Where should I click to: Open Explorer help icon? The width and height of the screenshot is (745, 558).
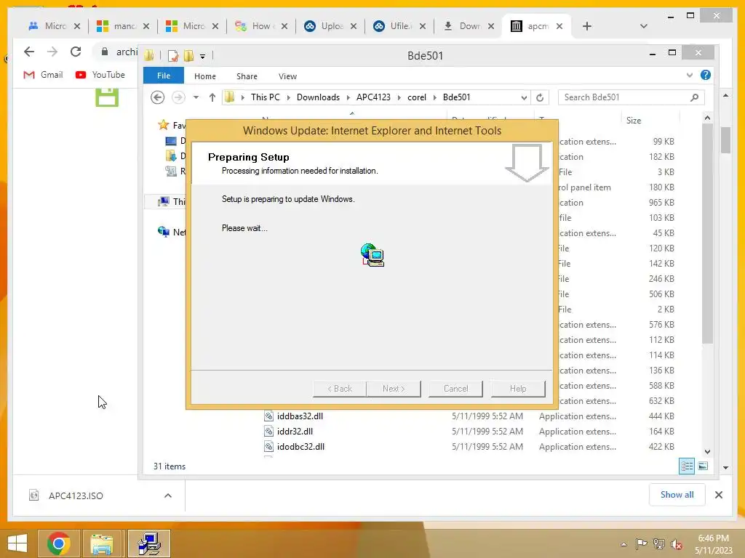(706, 75)
